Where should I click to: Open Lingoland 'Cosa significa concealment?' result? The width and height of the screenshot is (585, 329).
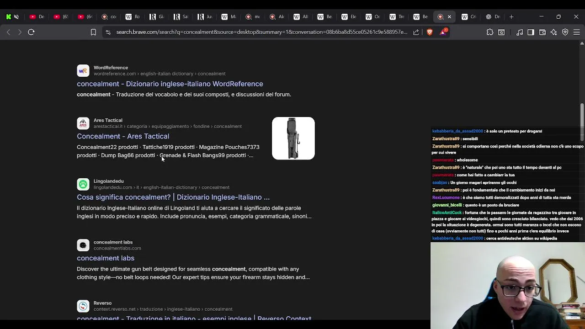pyautogui.click(x=173, y=197)
